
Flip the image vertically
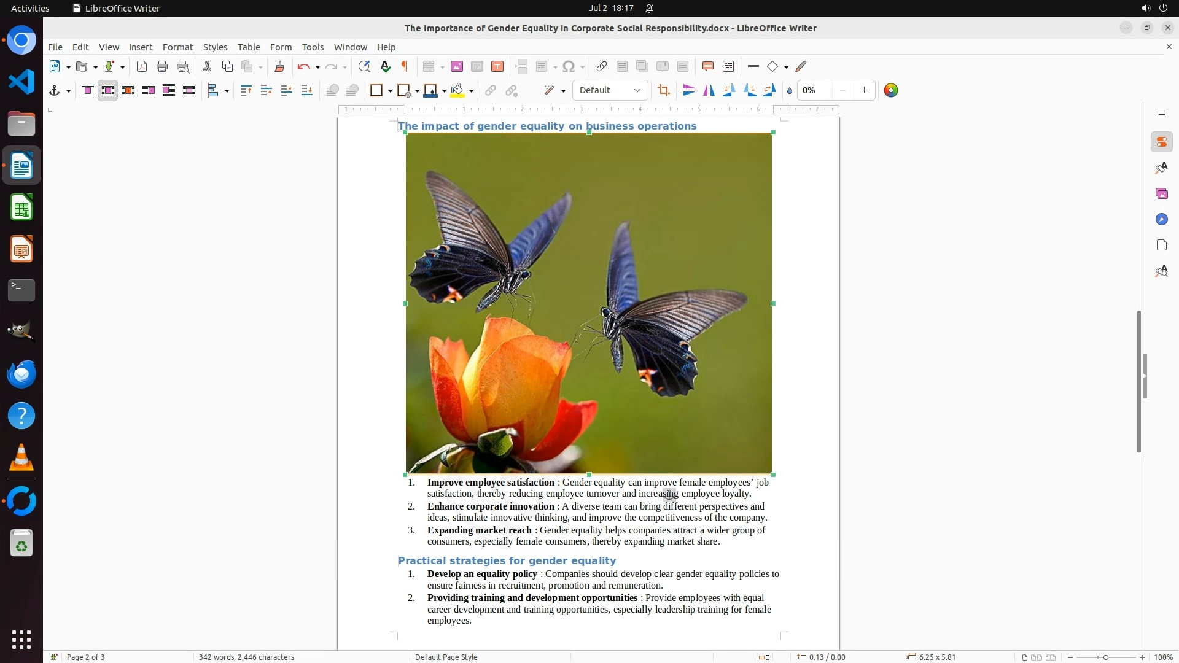tap(688, 91)
